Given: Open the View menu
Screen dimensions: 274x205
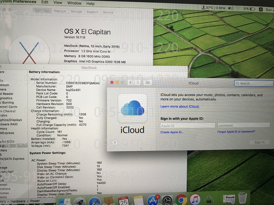Looking at the screenshot, I should (x=58, y=3).
